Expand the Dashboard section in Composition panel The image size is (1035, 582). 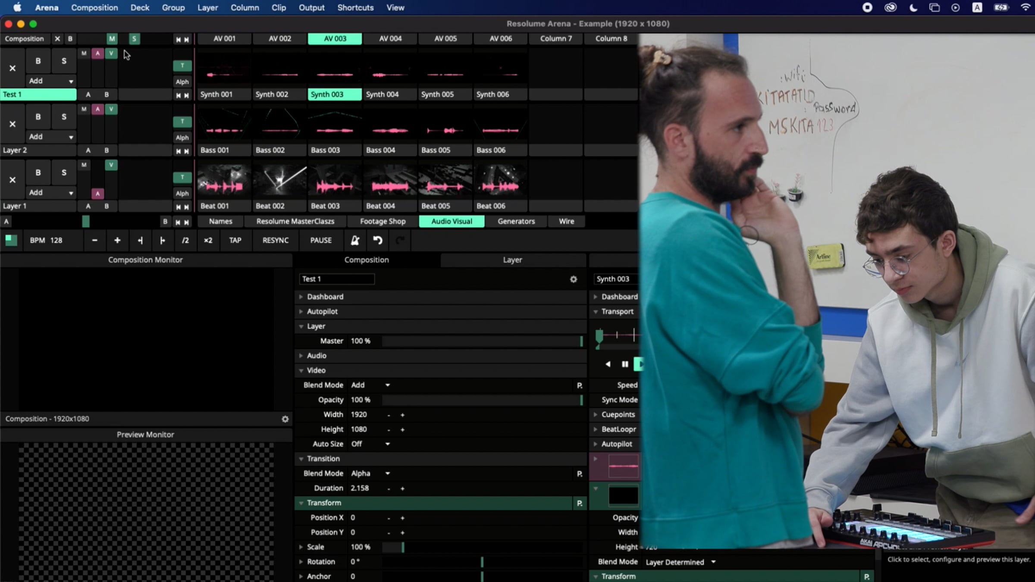(x=301, y=297)
